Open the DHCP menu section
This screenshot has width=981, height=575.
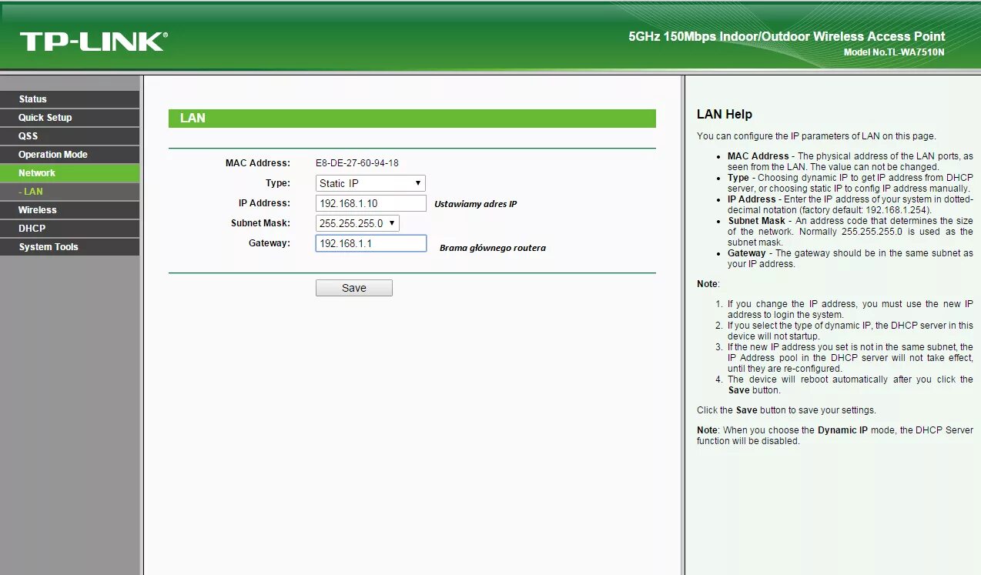[69, 229]
